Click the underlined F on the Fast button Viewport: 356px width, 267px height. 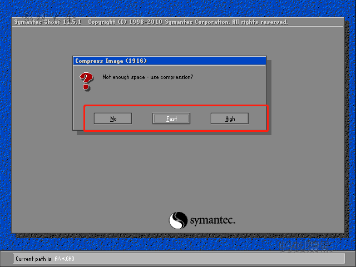click(x=167, y=118)
